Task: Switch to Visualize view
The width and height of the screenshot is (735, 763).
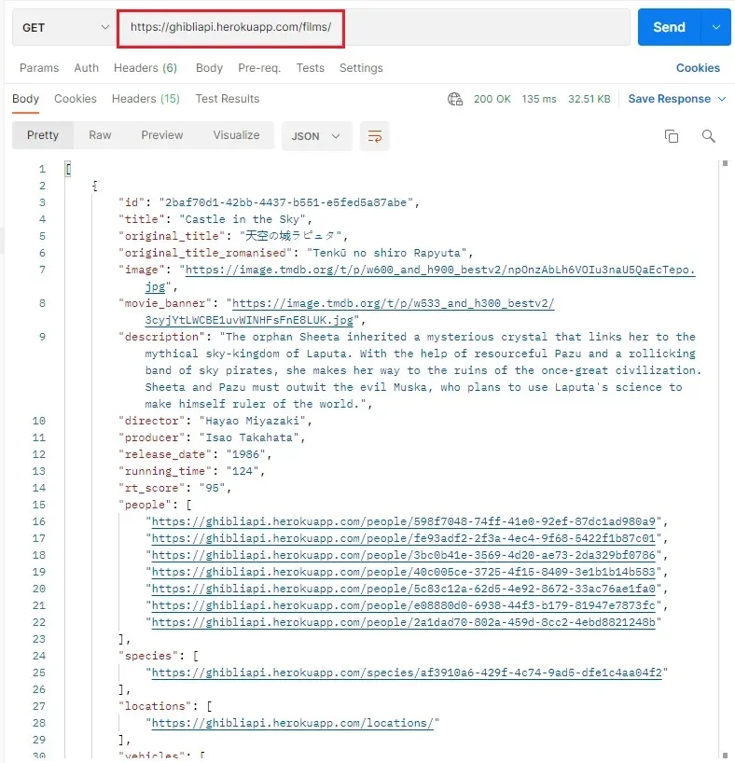Action: [236, 135]
